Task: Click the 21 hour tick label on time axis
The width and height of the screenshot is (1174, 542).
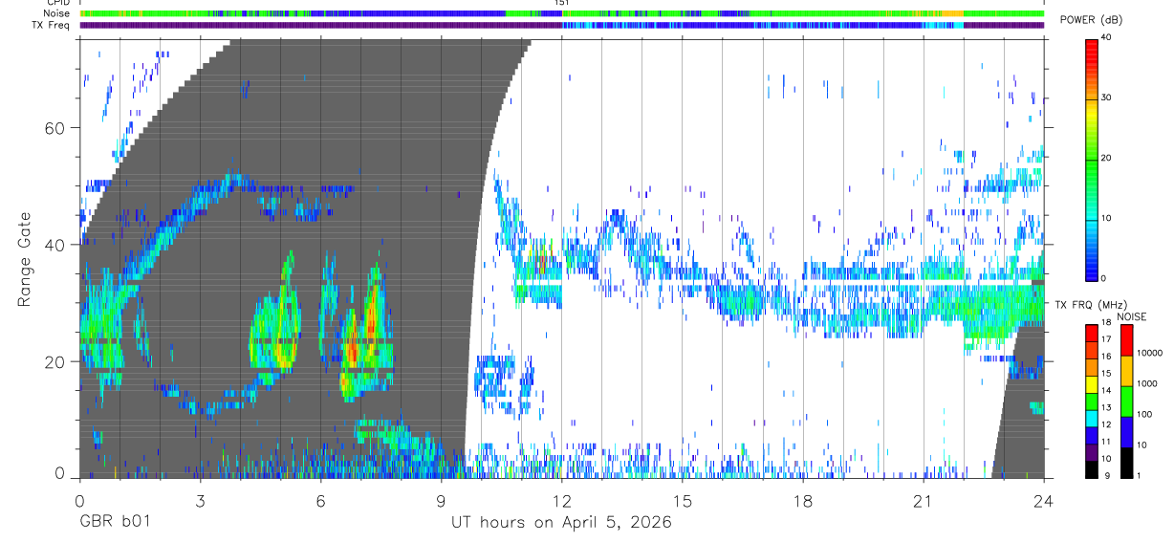Action: click(x=924, y=501)
